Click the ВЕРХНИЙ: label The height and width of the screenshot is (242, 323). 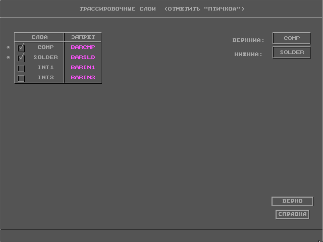[x=248, y=40]
